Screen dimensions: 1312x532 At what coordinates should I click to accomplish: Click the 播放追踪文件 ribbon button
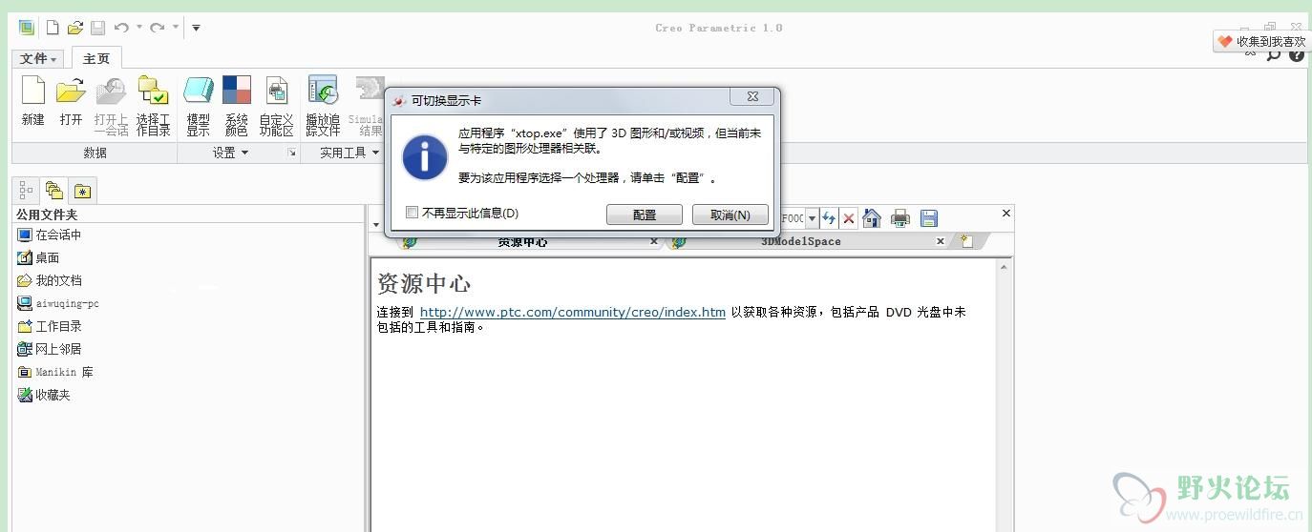coord(323,107)
